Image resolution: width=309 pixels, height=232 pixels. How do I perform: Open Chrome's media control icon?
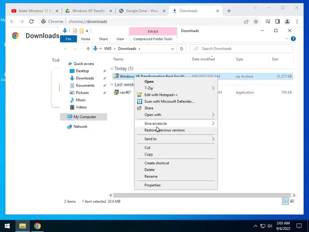coord(268,21)
